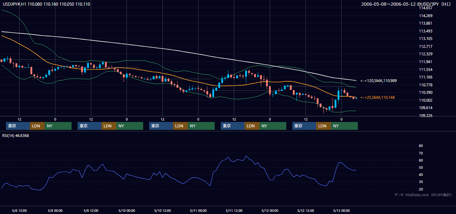Click price axis value 109.226

(425, 116)
